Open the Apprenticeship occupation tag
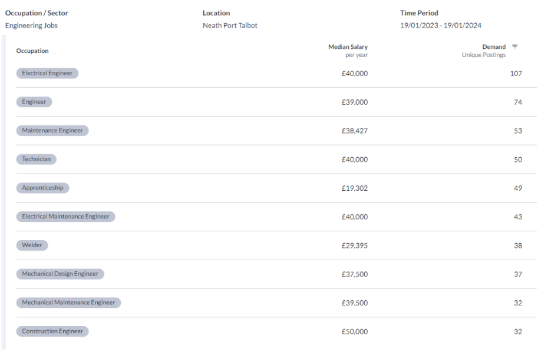The image size is (538, 352). [x=42, y=188]
